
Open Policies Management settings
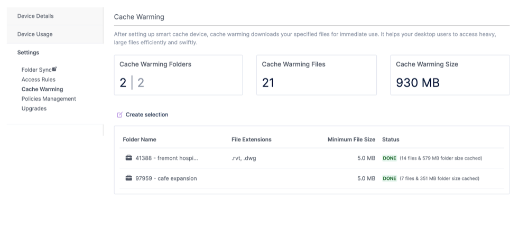(x=49, y=99)
